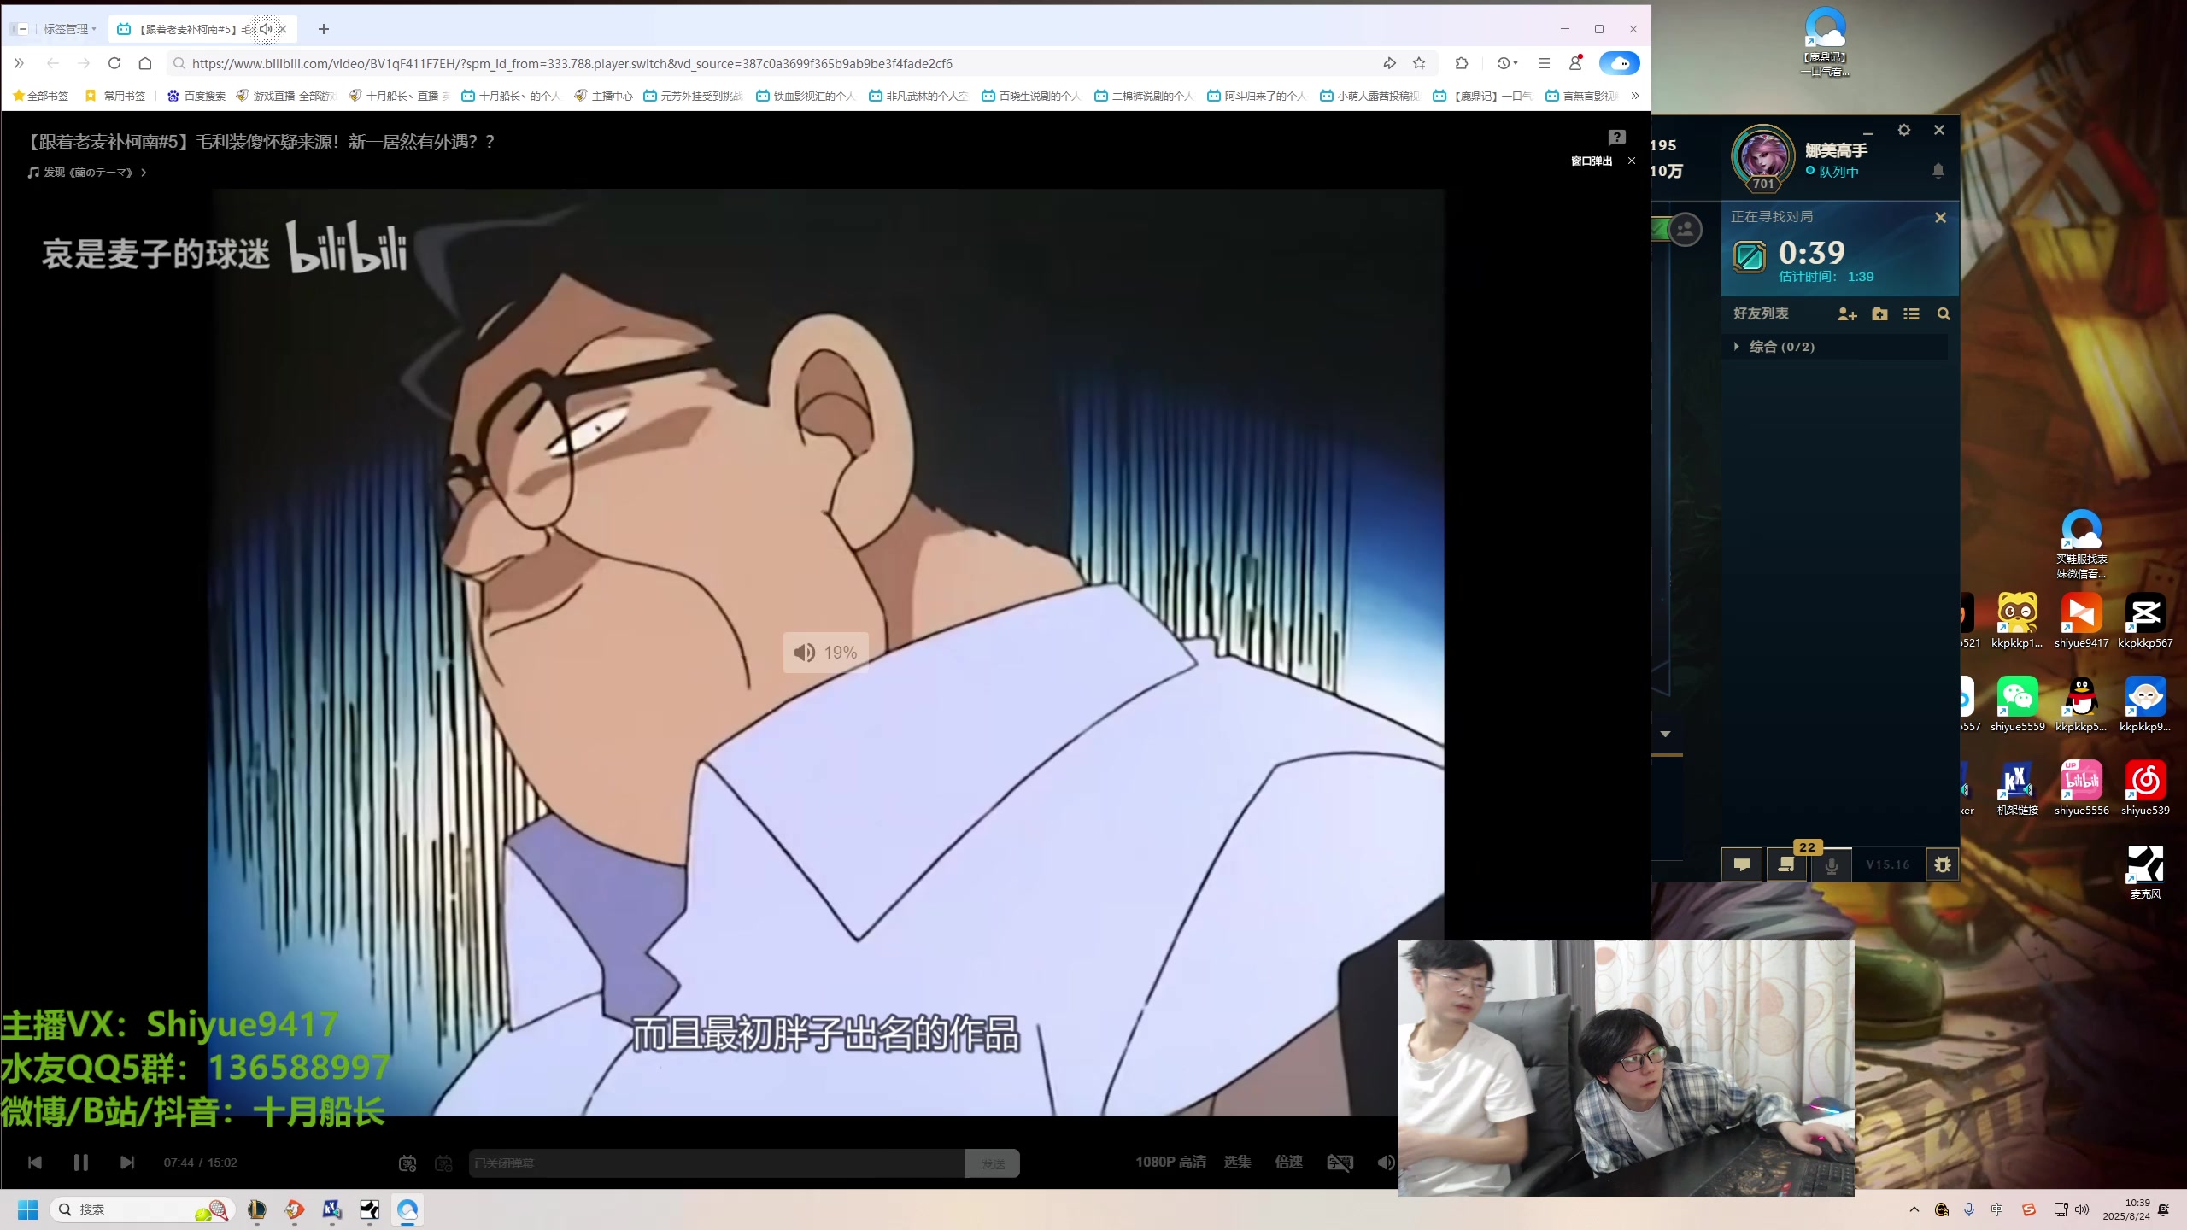The image size is (2187, 1230).
Task: Open the bilibili shiyue5556 desktop shortcut
Action: tap(2081, 788)
